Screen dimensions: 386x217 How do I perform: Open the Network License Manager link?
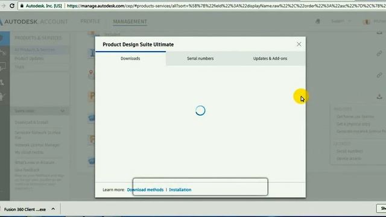(37, 145)
